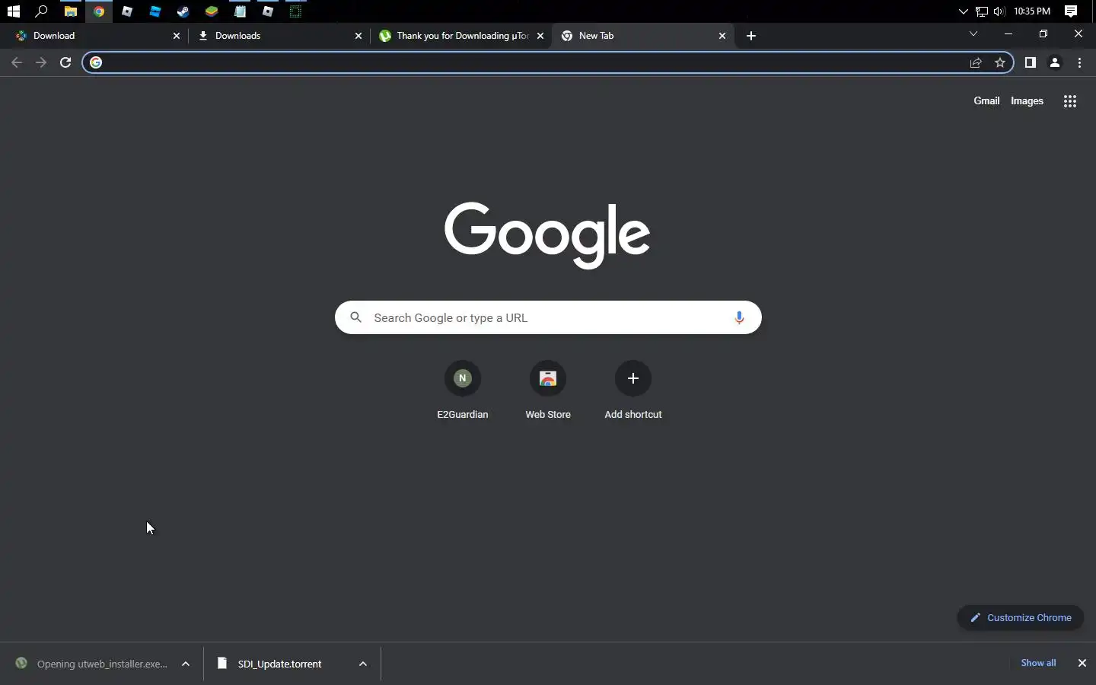Open File Explorer from the taskbar
Screen dimensions: 1096x685
tap(70, 11)
